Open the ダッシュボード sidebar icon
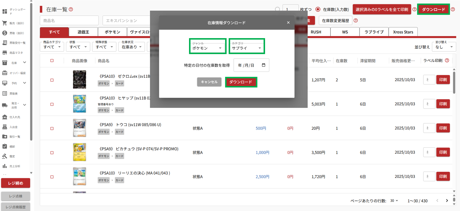 pos(4,12)
